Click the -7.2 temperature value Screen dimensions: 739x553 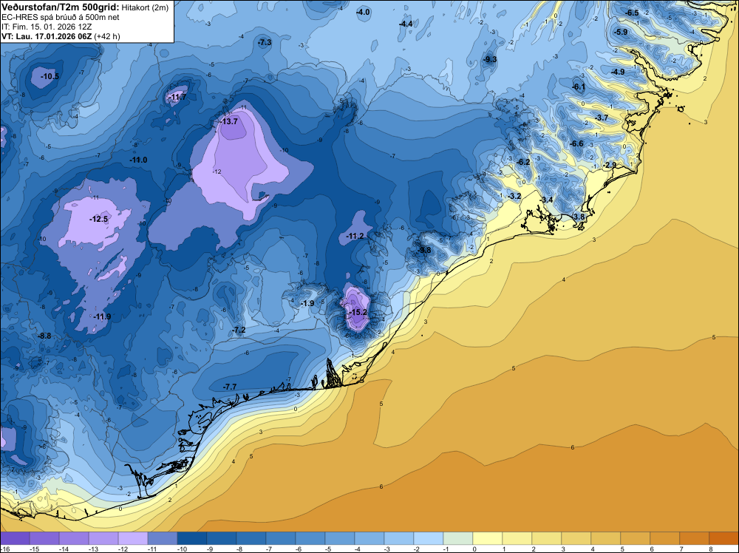239,330
